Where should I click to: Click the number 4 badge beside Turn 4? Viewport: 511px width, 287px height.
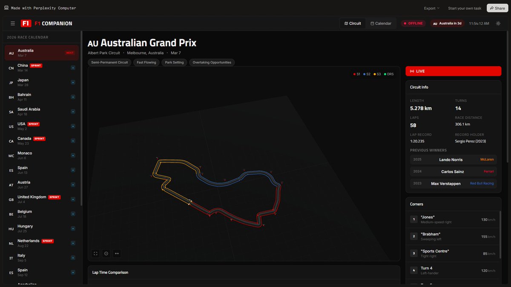(413, 270)
